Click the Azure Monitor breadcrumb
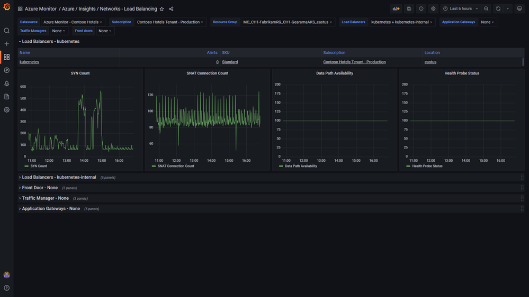Viewport: 529px width, 297px height. [x=40, y=9]
